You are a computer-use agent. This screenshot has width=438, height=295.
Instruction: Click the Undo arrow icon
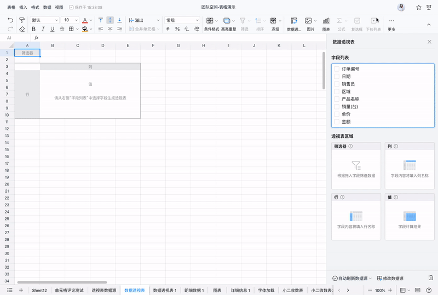(10, 20)
